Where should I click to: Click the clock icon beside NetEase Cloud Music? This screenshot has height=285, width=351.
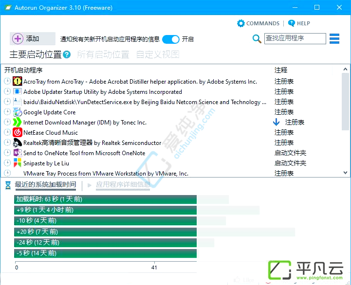point(7,132)
